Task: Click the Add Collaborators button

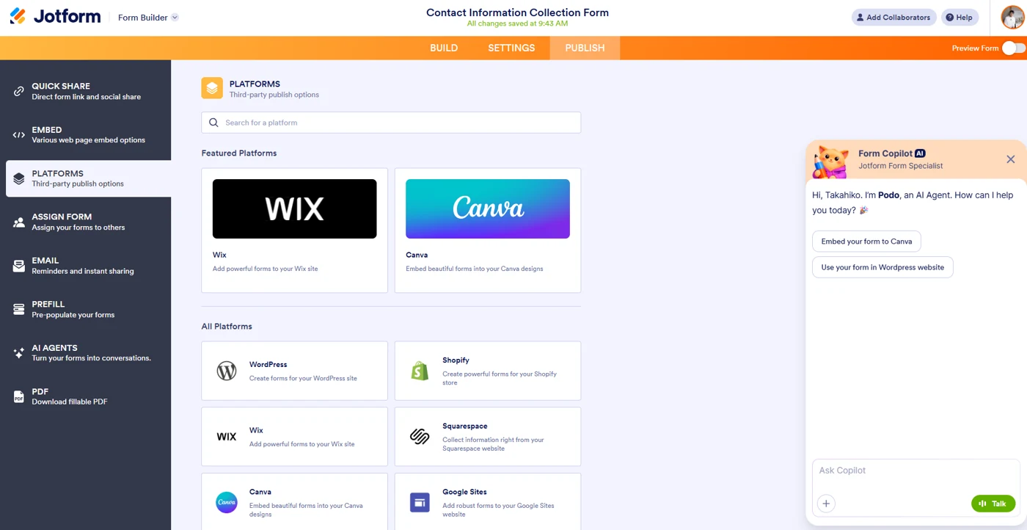Action: point(893,18)
